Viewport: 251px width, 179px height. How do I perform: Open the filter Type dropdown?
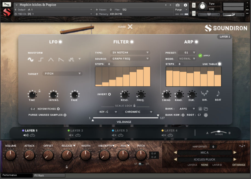[130, 52]
